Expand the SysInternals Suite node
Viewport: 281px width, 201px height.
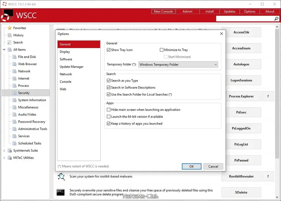pos(4,151)
